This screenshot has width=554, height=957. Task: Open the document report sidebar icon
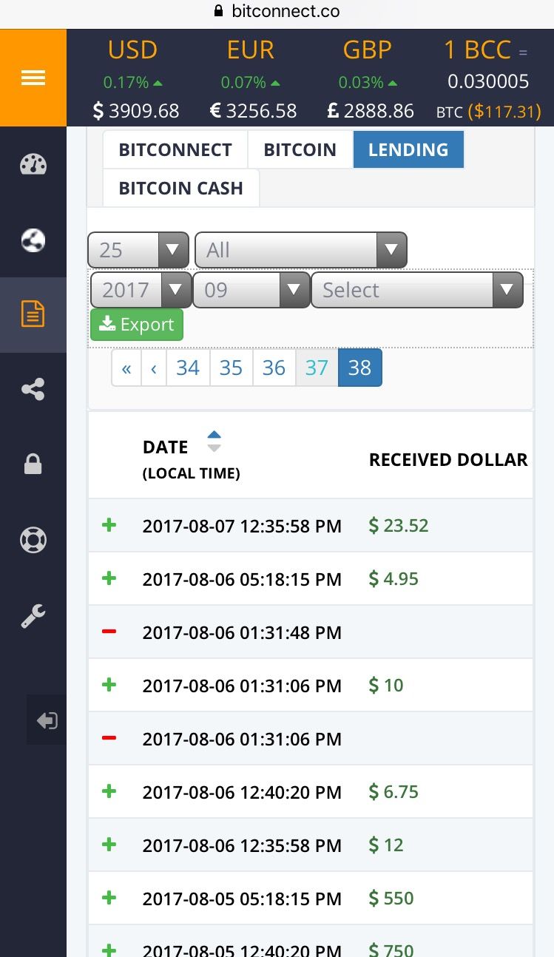coord(33,314)
